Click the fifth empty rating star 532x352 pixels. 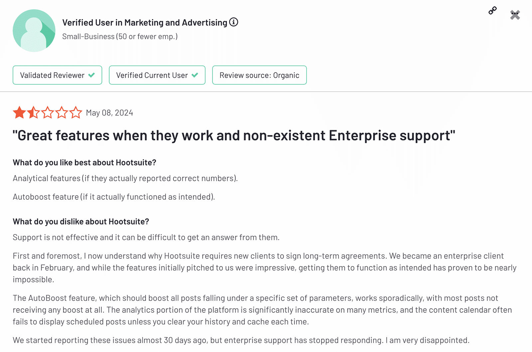pos(76,113)
